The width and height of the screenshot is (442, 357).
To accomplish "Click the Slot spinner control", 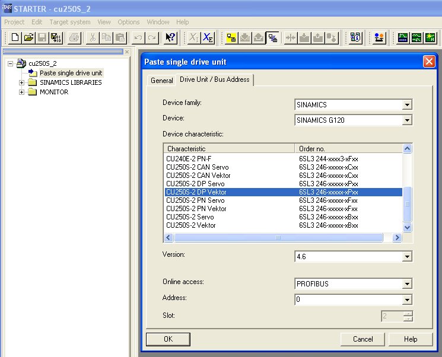I will [408, 316].
